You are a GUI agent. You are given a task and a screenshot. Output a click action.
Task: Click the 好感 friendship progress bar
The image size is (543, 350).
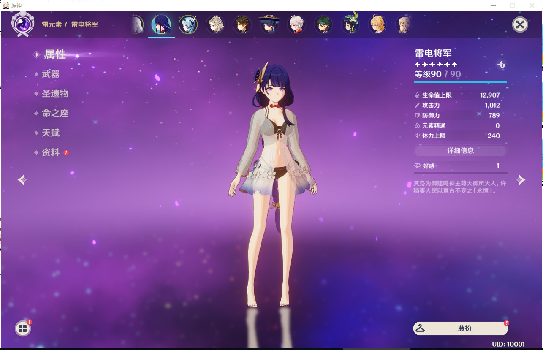pos(461,173)
